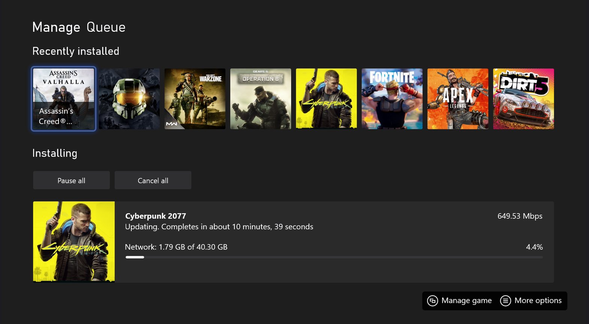This screenshot has width=589, height=324.
Task: Select the Cyberpunk 2077 cover art in Installing
Action: pyautogui.click(x=74, y=242)
